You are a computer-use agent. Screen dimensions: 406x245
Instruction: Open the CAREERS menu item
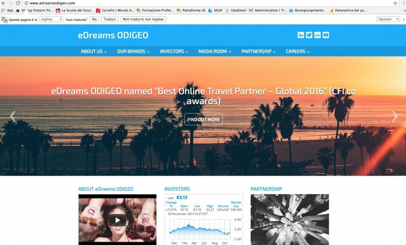(x=297, y=51)
